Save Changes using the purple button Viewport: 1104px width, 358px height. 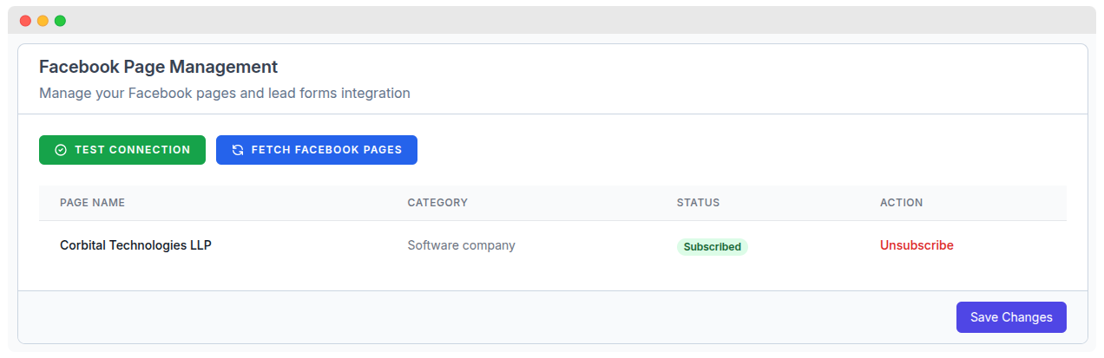point(1011,317)
